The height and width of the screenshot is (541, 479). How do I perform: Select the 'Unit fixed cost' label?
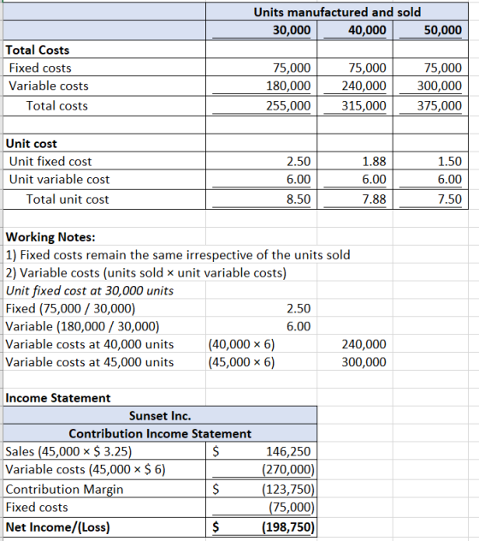pyautogui.click(x=104, y=161)
